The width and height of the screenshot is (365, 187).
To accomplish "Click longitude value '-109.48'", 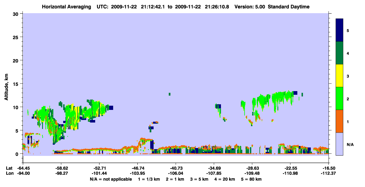I will (252, 173).
